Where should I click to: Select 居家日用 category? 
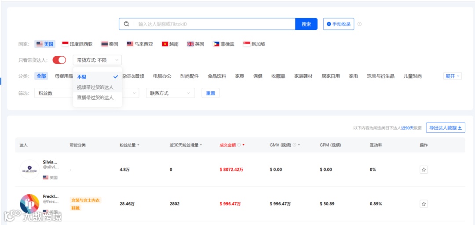tap(330, 76)
